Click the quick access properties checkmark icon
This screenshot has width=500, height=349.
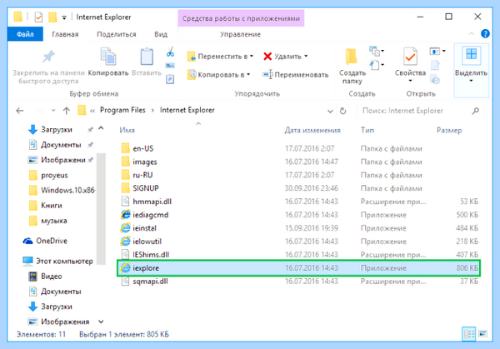[38, 17]
